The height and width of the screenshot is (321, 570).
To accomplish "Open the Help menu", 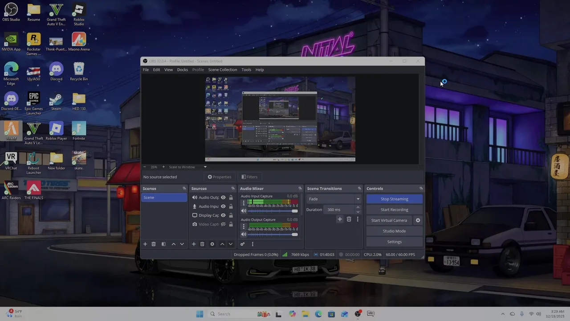I will (260, 70).
